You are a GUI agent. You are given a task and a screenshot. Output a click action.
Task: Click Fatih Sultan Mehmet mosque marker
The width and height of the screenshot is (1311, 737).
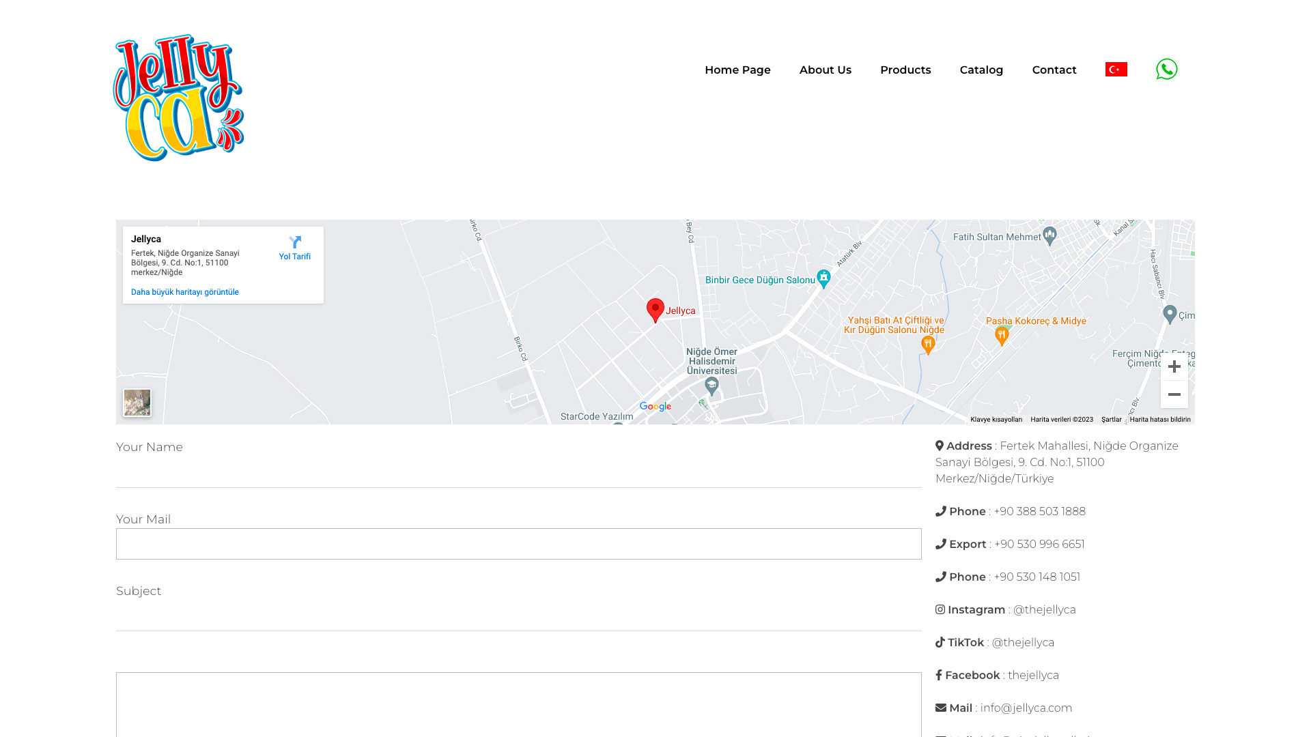pos(1049,235)
